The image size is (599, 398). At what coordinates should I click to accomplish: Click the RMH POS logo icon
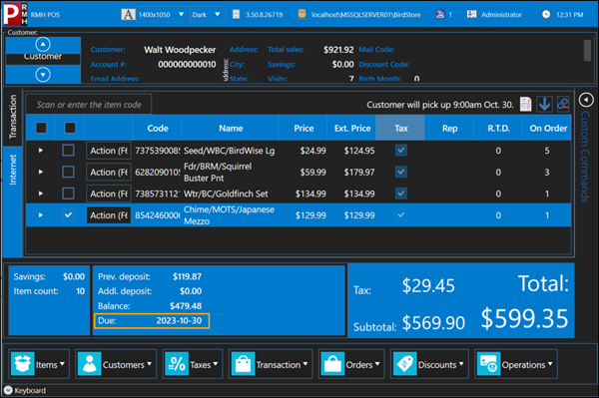click(x=15, y=14)
